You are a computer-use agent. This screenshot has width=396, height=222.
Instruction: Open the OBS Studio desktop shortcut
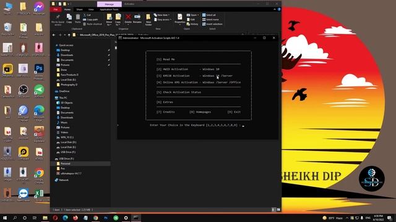point(24,91)
